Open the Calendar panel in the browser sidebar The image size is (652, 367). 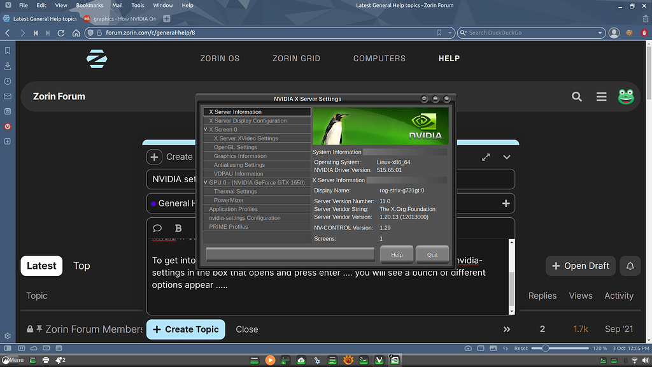tap(8, 112)
